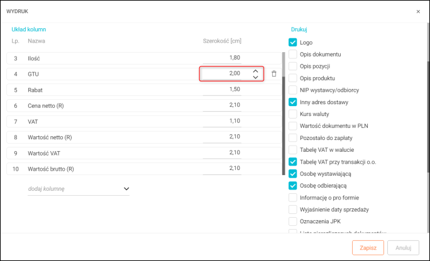Screen dimensions: 430x261
Task: Delete the GTU column with trash icon
Action: point(274,74)
